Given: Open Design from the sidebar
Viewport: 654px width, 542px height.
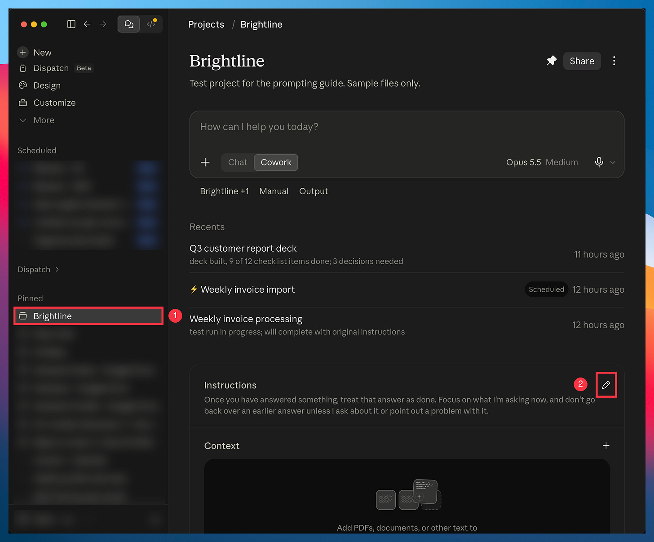Looking at the screenshot, I should point(47,85).
